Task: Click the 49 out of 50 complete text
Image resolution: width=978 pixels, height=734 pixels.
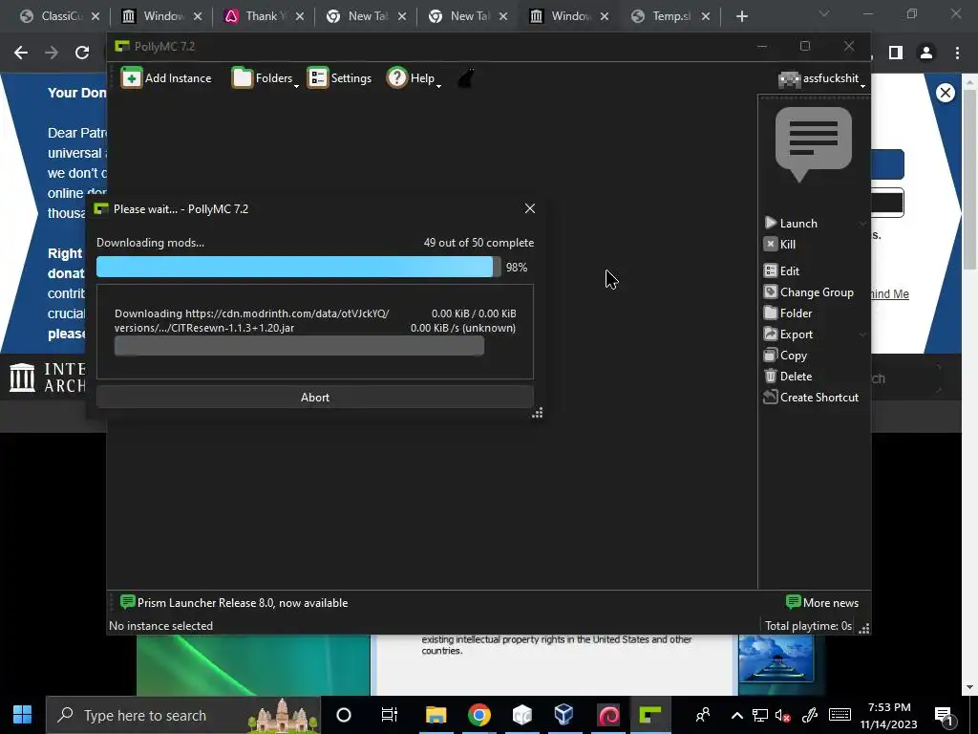Action: point(478,243)
